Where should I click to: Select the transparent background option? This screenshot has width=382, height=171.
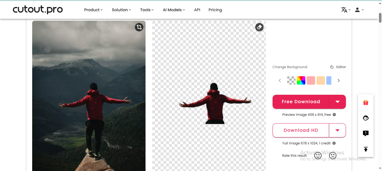coord(291,80)
